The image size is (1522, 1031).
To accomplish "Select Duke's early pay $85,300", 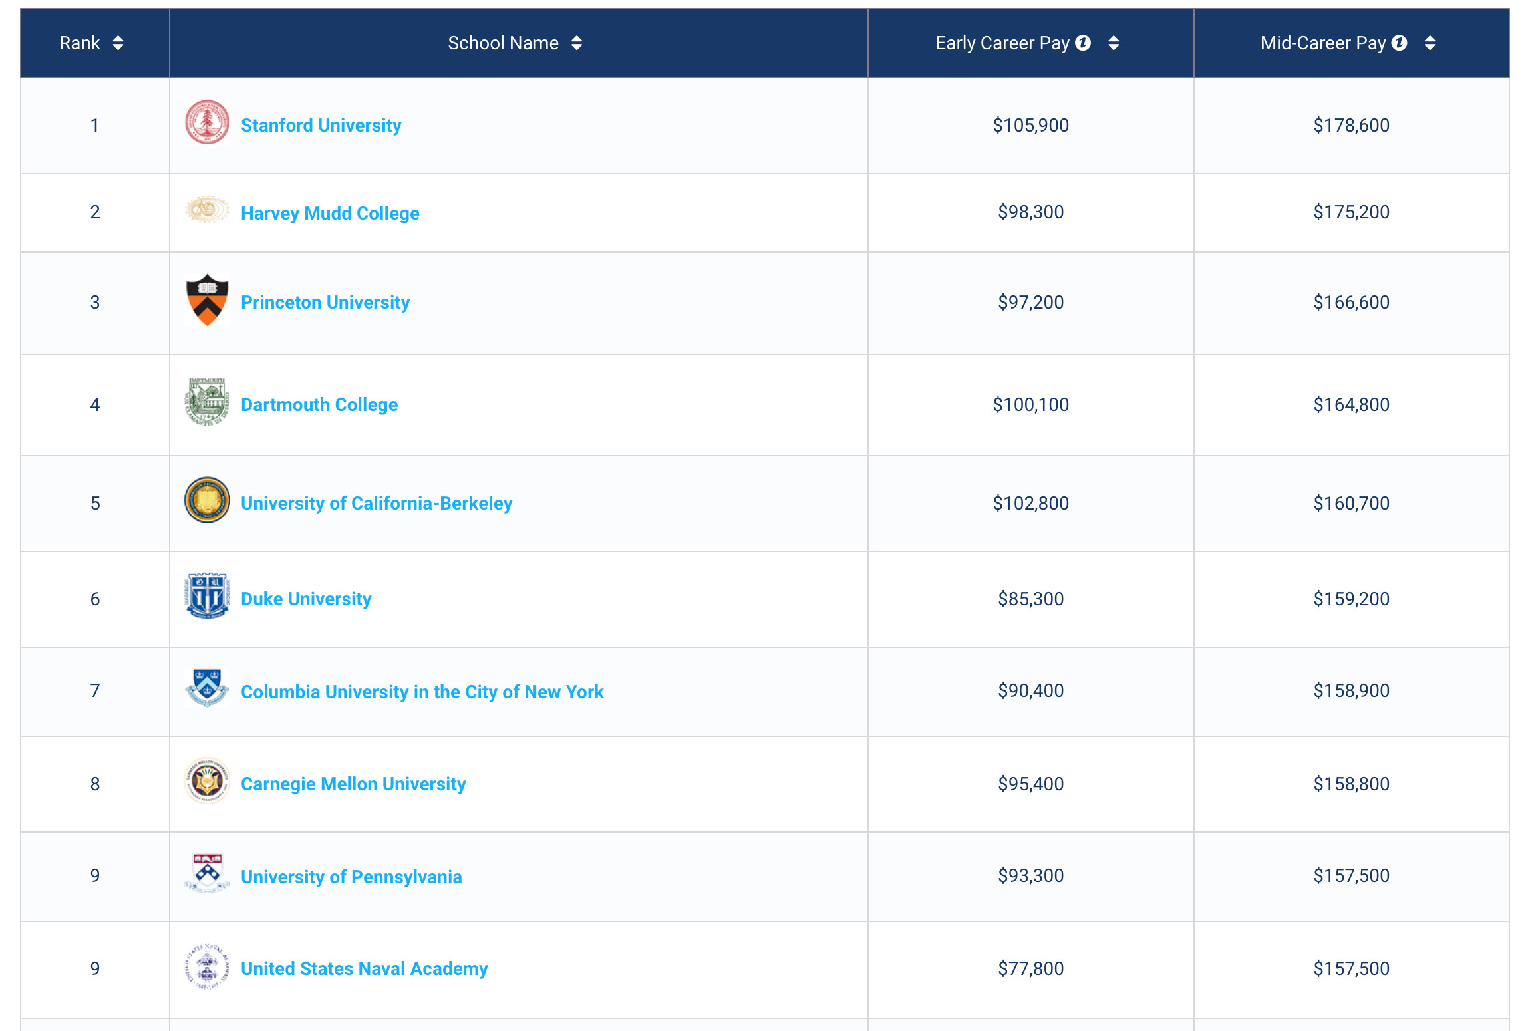I will point(1031,599).
